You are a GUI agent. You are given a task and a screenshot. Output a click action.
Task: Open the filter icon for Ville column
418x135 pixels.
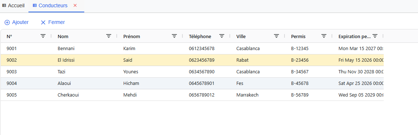276,36
